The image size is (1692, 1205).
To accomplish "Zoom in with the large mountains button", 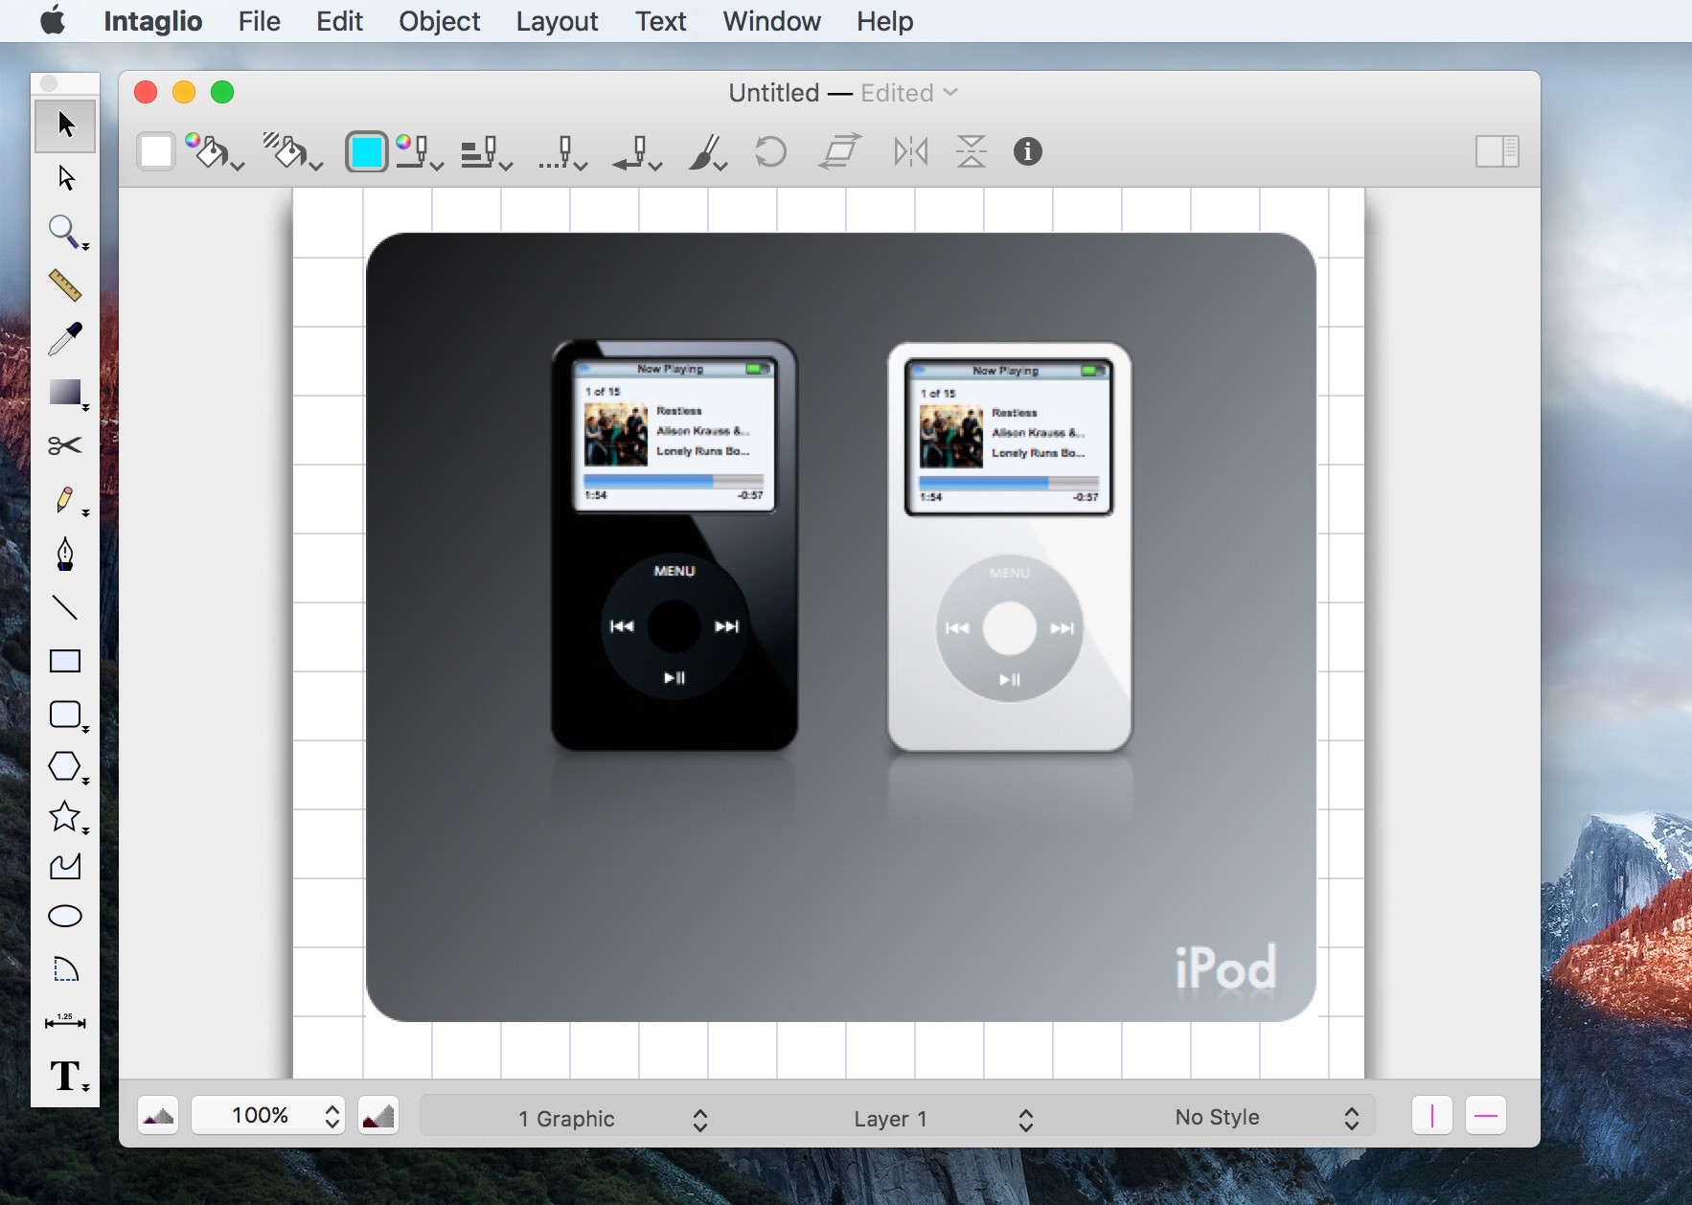I will [x=378, y=1116].
